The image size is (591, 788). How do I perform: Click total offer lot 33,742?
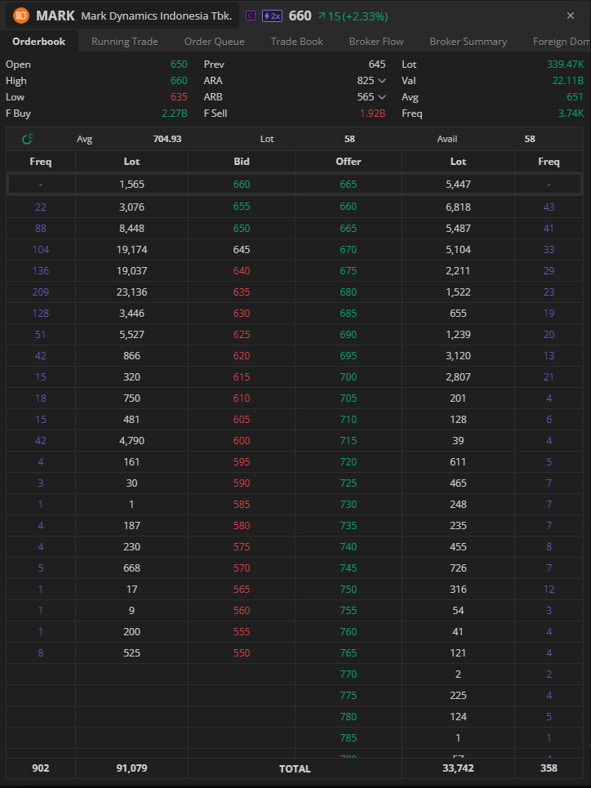pyautogui.click(x=458, y=768)
